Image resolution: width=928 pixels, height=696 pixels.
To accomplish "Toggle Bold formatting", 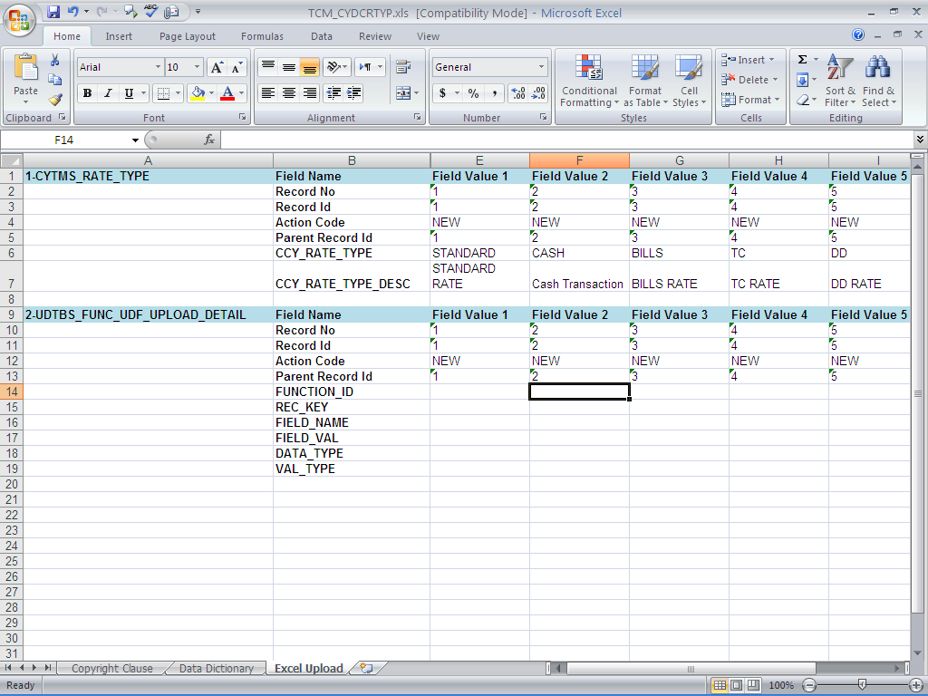I will [88, 93].
